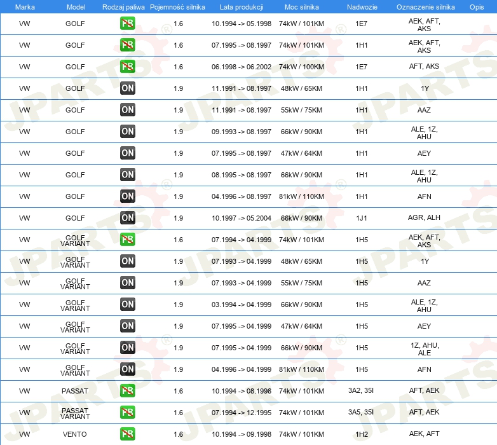This screenshot has height=445, width=497.
Task: Select the date range 10.1994 -> 05.1998
Action: [x=242, y=24]
